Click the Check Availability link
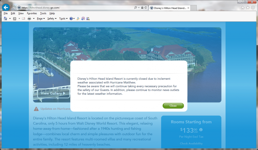The image size is (258, 150). tap(191, 143)
